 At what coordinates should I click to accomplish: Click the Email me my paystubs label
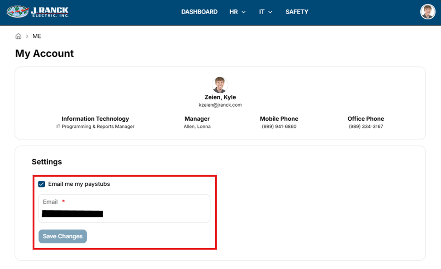pyautogui.click(x=79, y=184)
